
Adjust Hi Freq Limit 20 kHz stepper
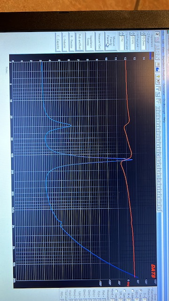[132, 34]
